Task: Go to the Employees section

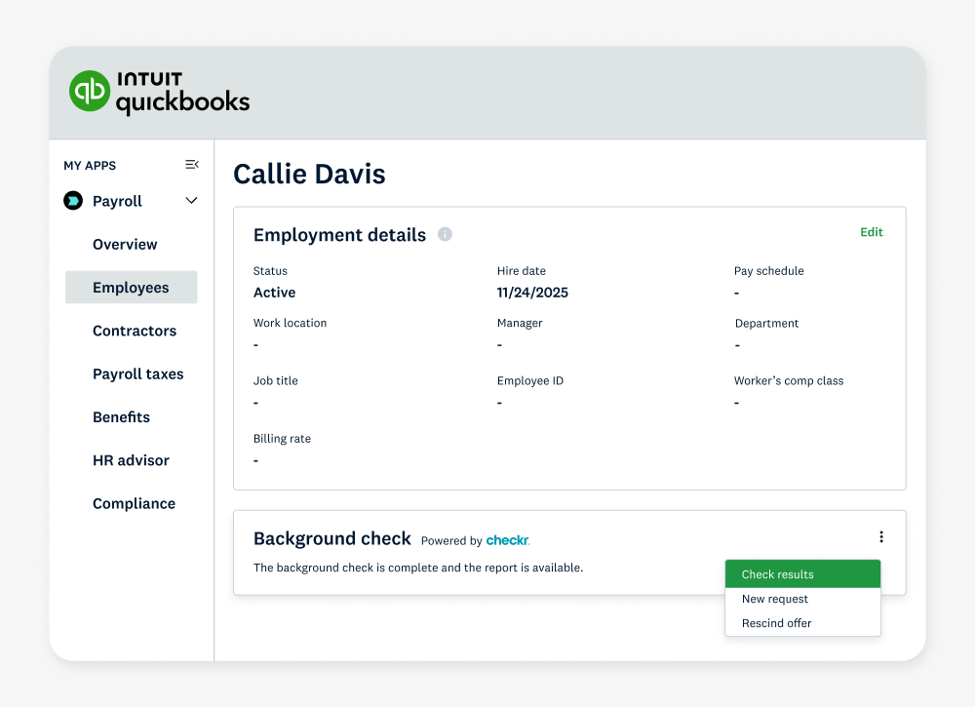Action: point(131,288)
